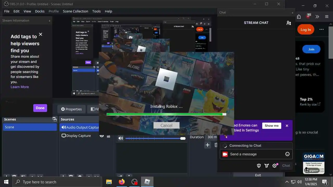Open network status tray icon

coord(293,182)
